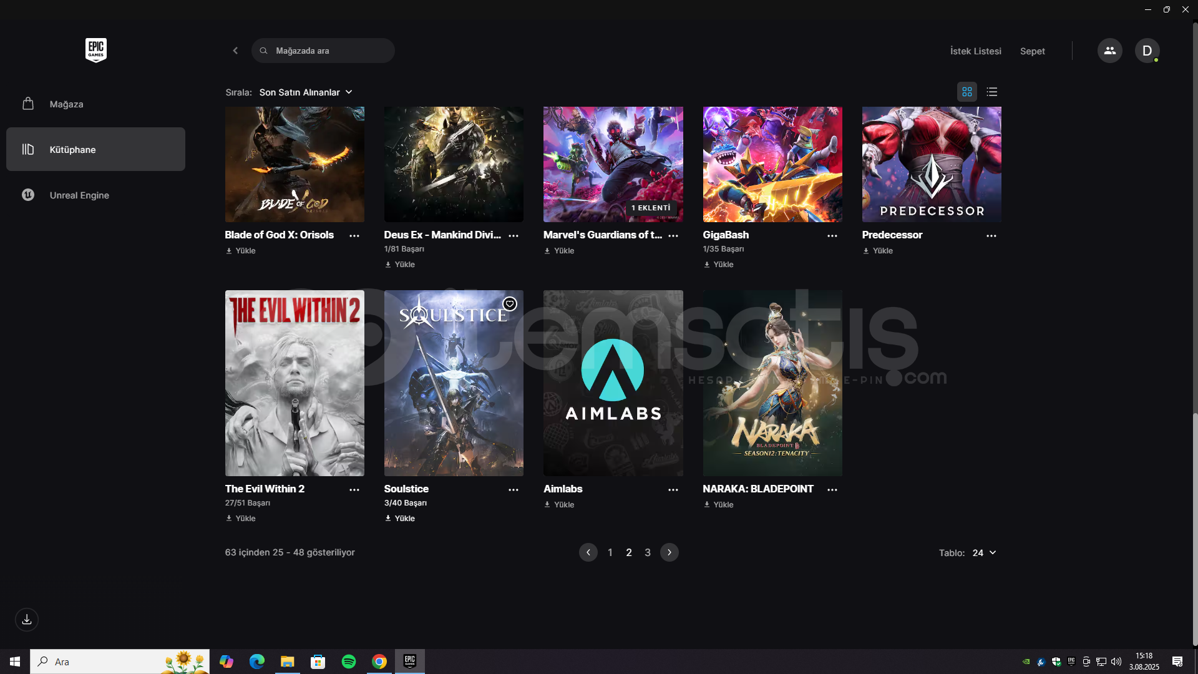Click Yükle under Soulstice

(400, 519)
